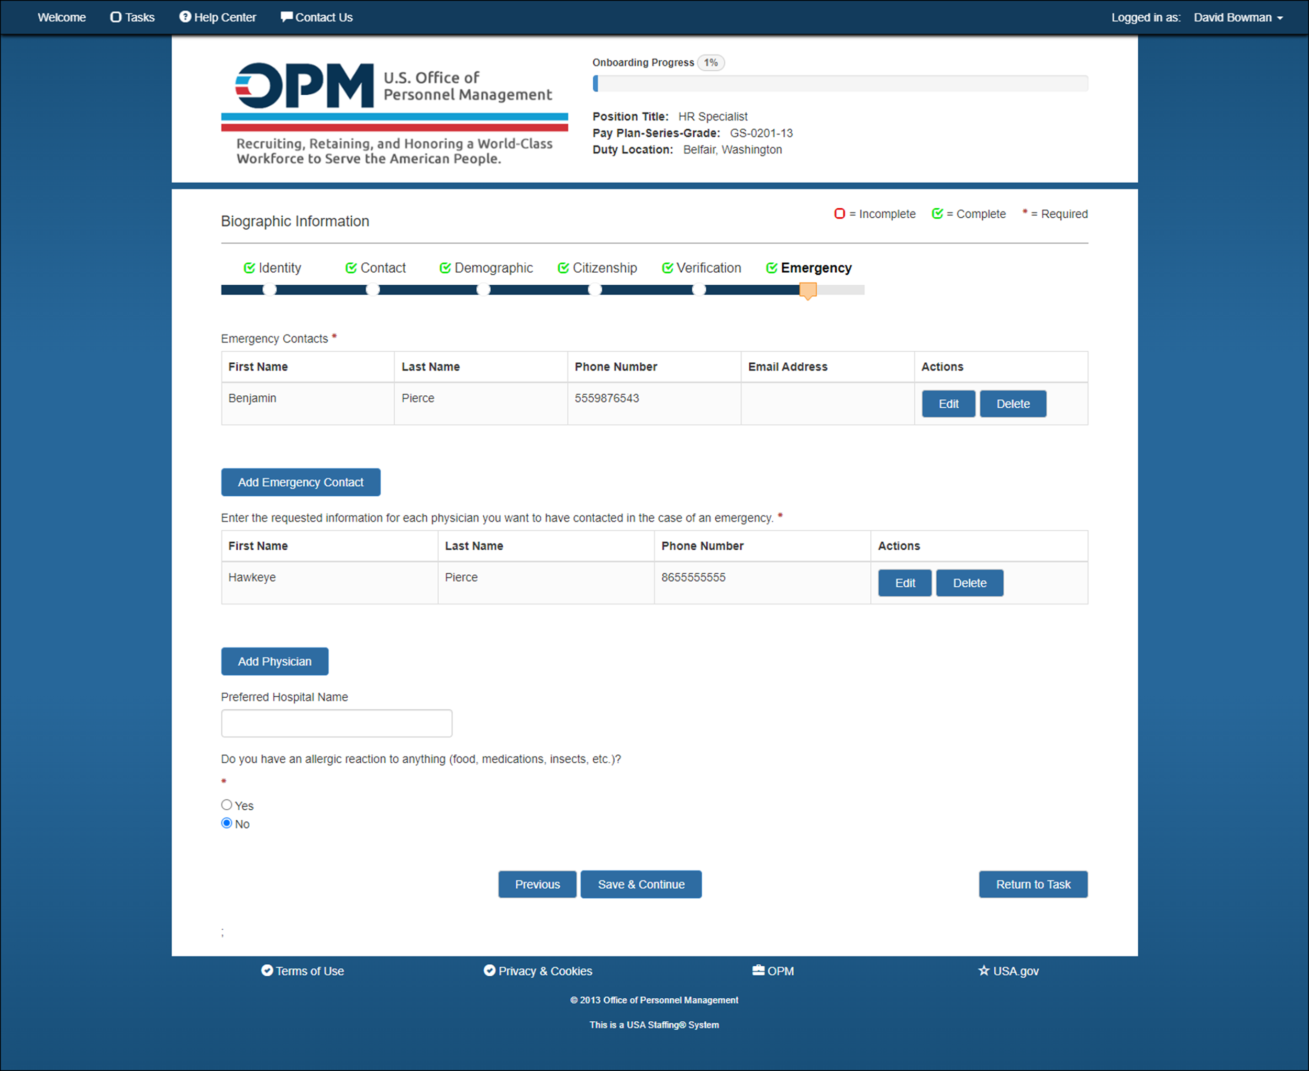Screen dimensions: 1309x1071
Task: Click Save & Continue
Action: coord(641,884)
